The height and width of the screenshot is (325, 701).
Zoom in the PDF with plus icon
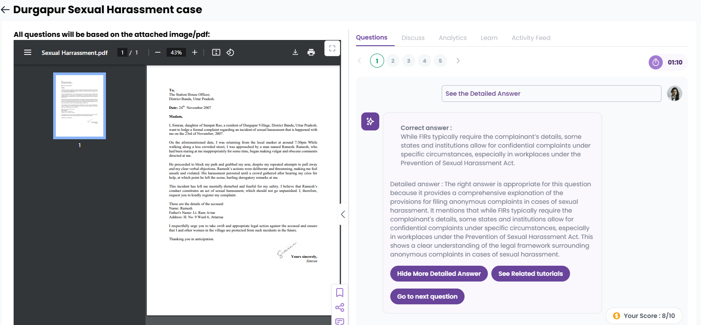coord(195,52)
